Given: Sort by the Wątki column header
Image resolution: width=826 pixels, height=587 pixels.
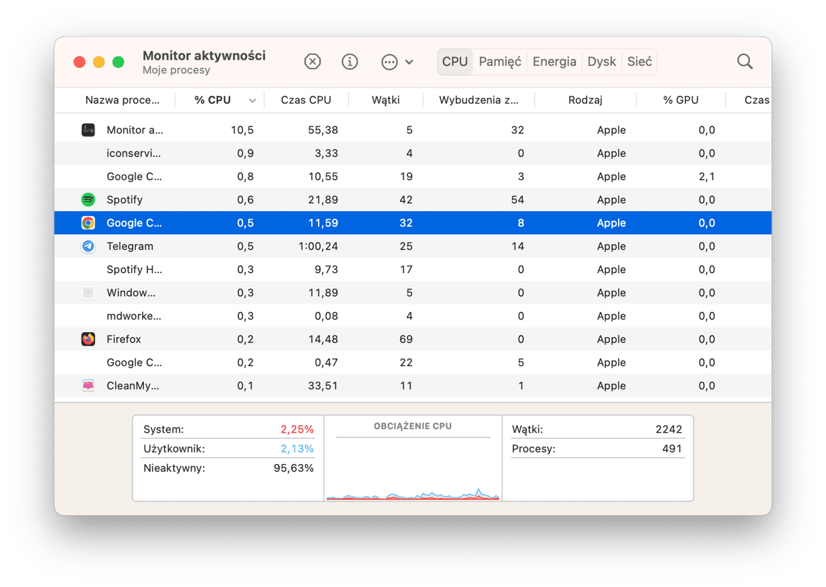Looking at the screenshot, I should tap(386, 100).
